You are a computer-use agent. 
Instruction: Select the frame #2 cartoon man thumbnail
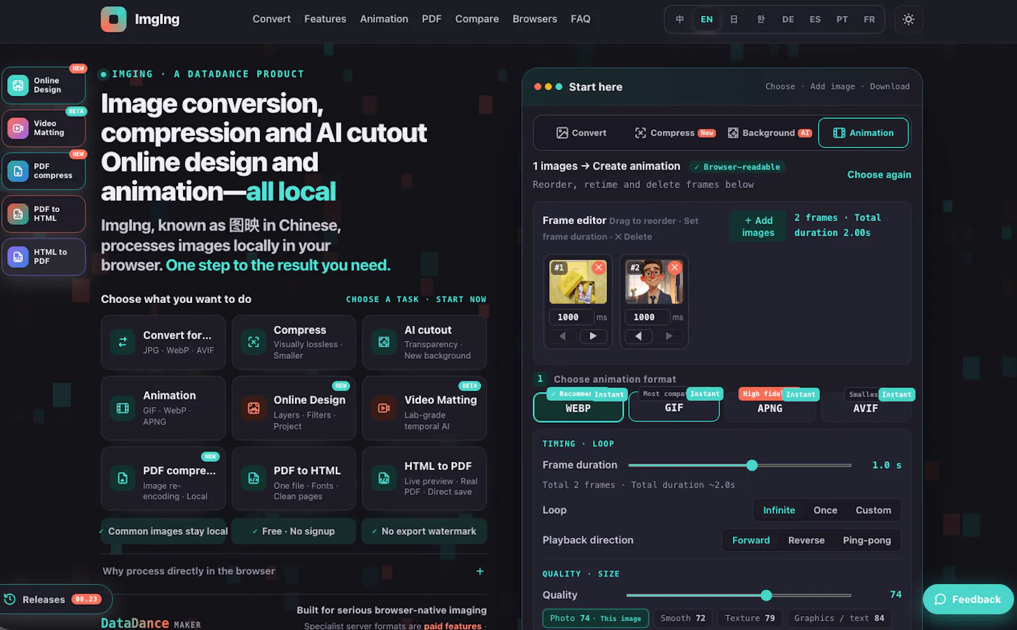click(x=654, y=282)
